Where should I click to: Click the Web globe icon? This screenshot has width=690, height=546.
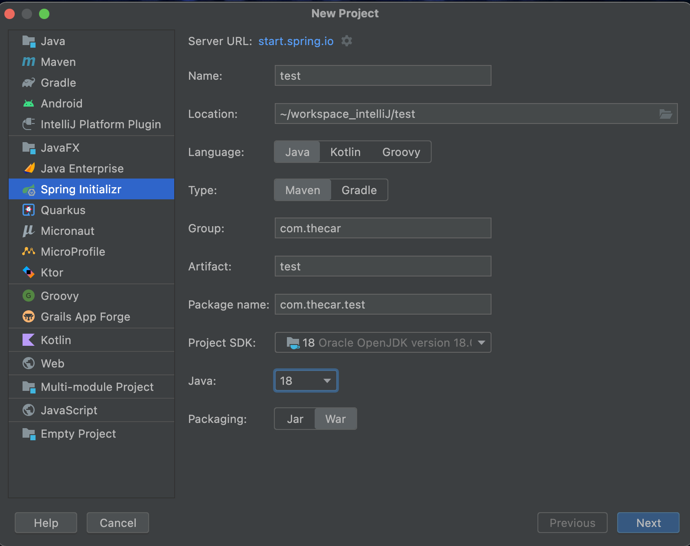(29, 364)
